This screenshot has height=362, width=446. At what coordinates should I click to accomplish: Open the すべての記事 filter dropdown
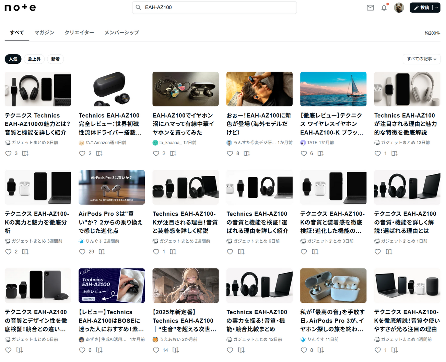422,59
